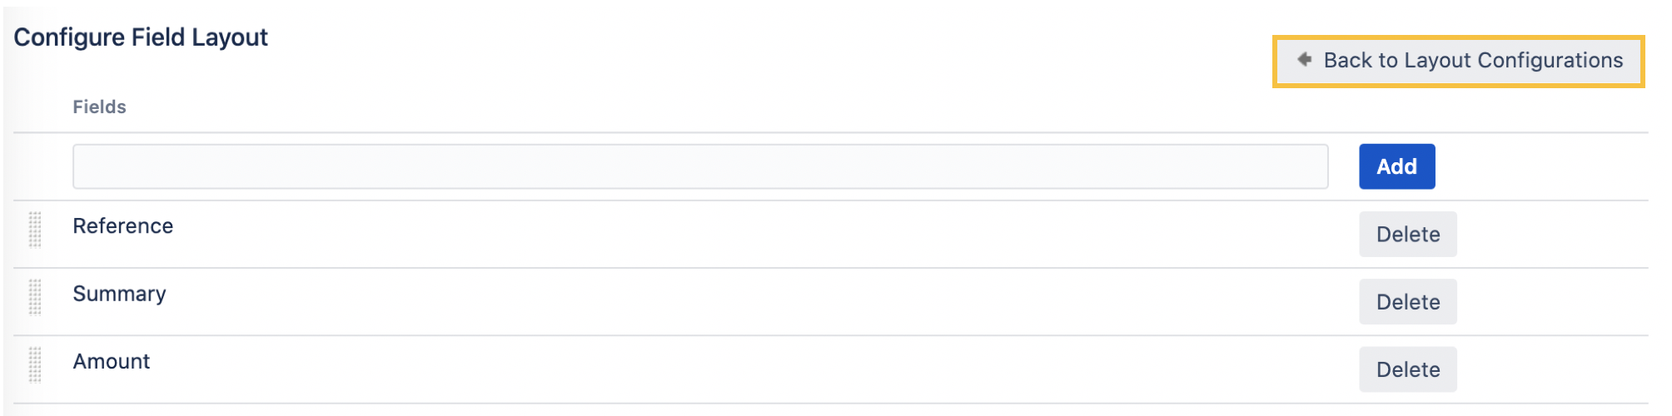Delete the Summary field
The width and height of the screenshot is (1672, 416).
(x=1407, y=302)
